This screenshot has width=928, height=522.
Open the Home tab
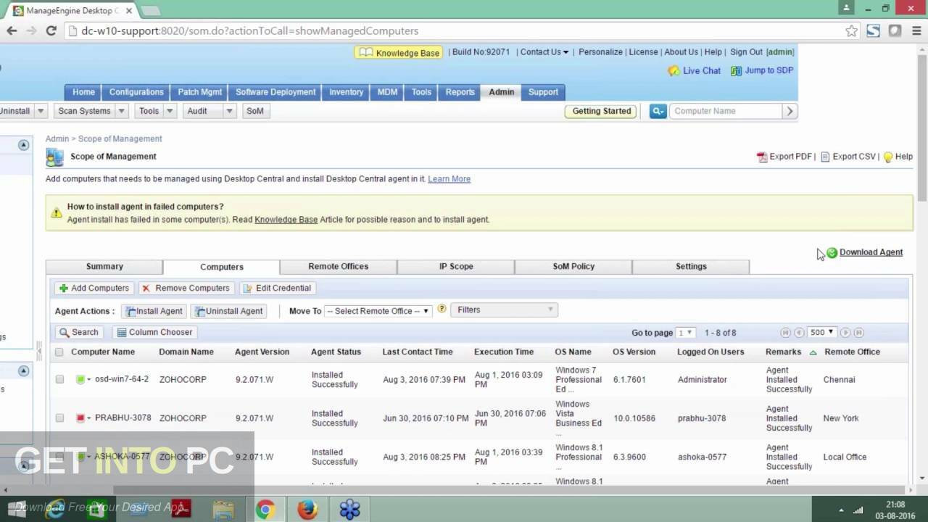[x=83, y=92]
